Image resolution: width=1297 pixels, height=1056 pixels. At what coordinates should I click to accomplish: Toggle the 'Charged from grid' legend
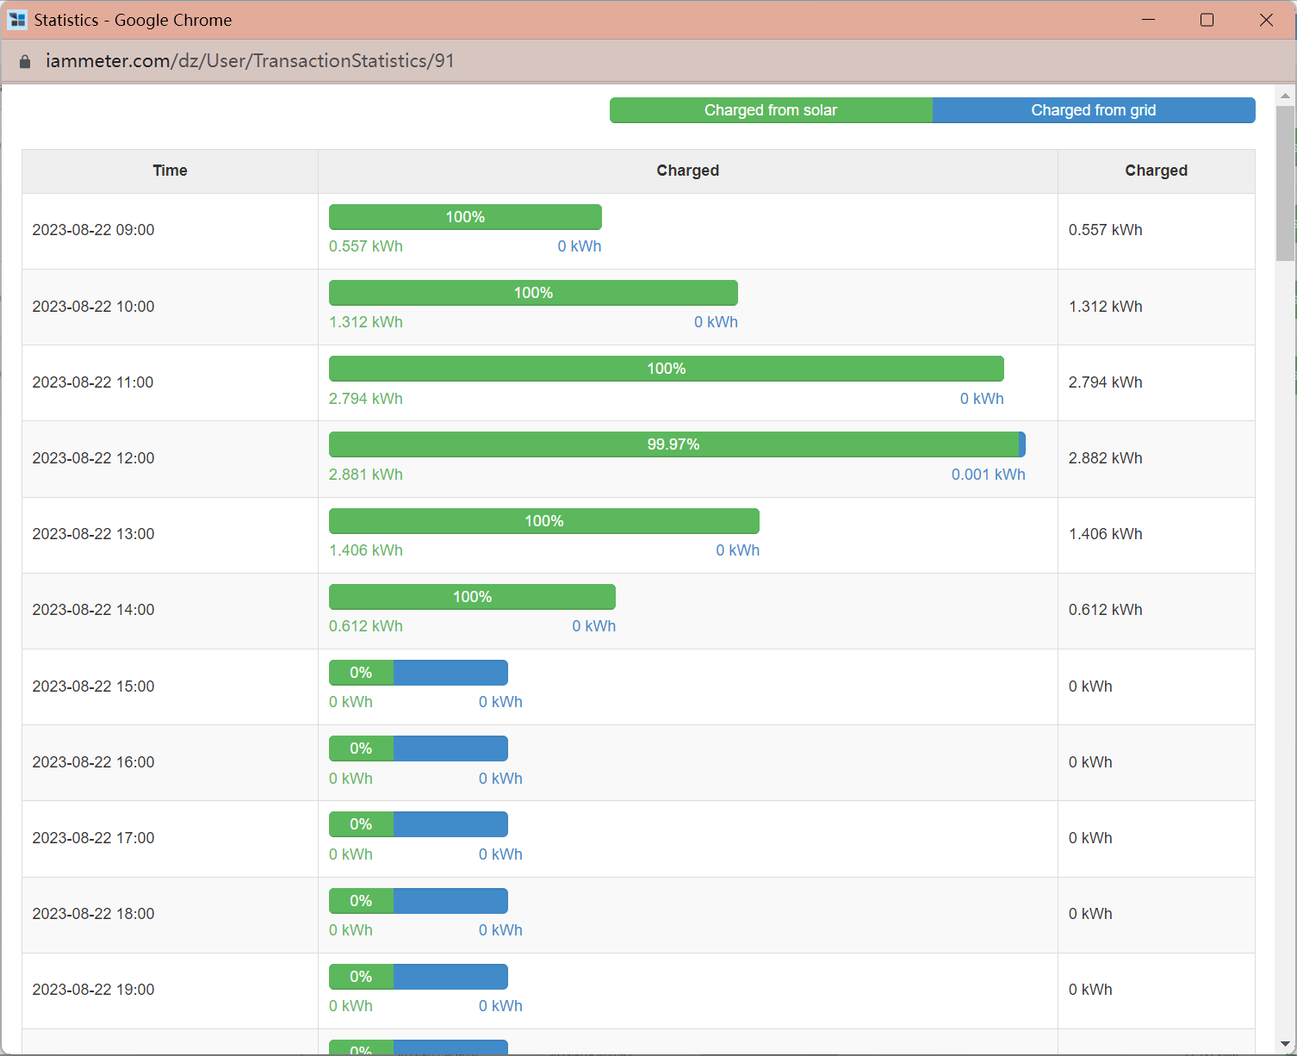(1093, 110)
